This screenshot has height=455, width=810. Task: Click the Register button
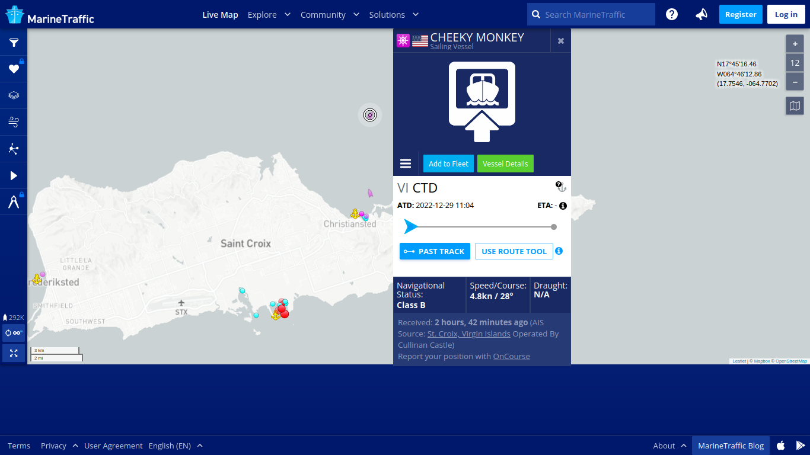(741, 14)
